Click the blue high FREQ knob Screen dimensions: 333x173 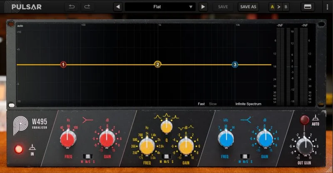click(226, 139)
